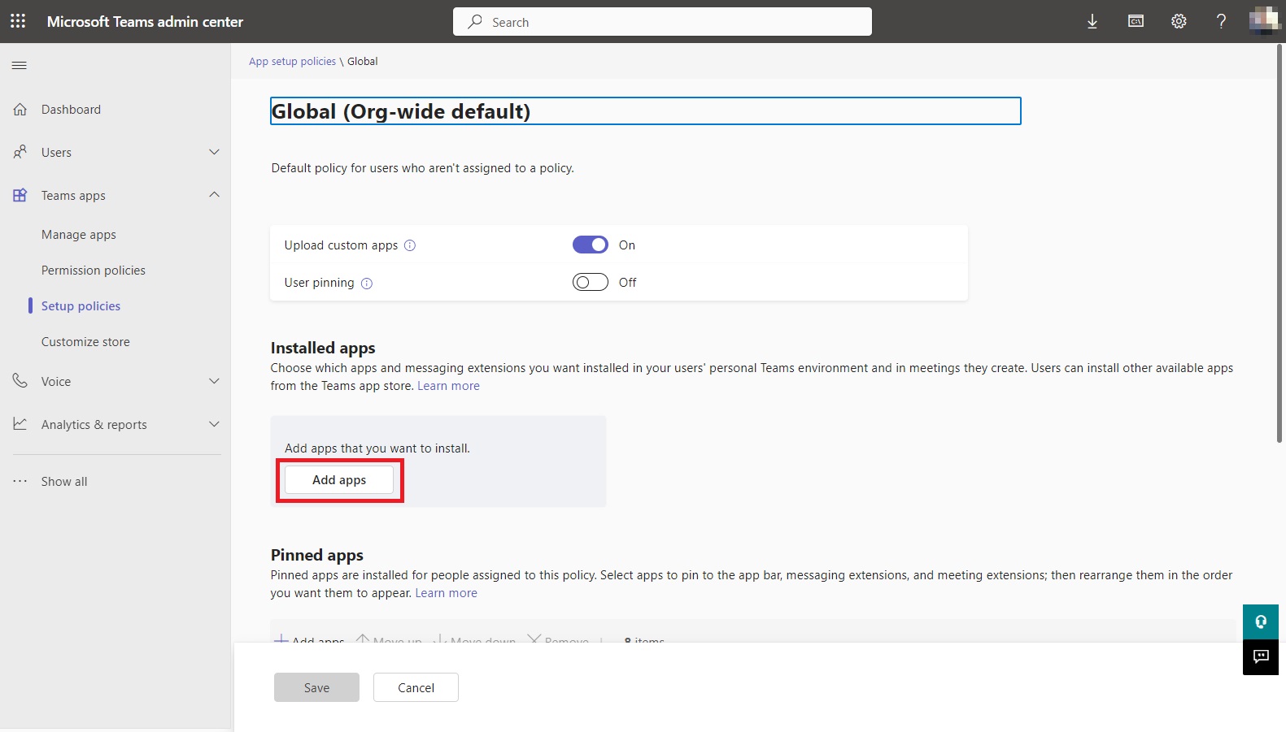
Task: Open Permission policies in sidebar
Action: click(94, 271)
